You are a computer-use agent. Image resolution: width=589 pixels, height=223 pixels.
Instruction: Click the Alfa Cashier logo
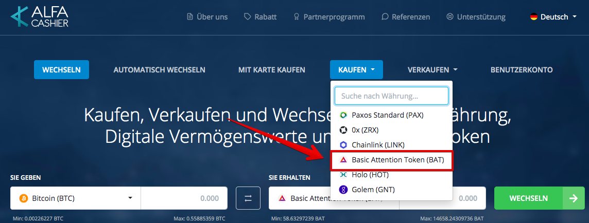(x=40, y=17)
